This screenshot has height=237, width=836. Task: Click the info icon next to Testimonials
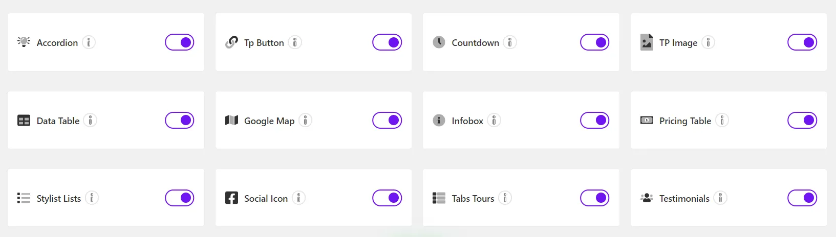point(720,198)
